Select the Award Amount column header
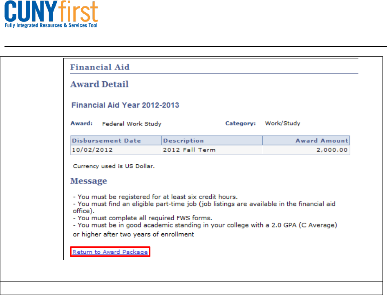This screenshot has height=295, width=387. coord(306,141)
